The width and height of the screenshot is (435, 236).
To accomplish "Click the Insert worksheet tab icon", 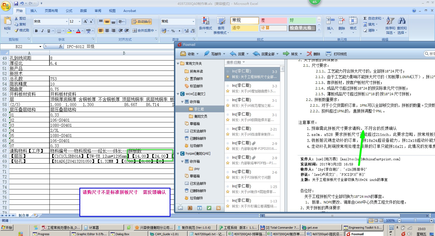I will (x=36, y=215).
